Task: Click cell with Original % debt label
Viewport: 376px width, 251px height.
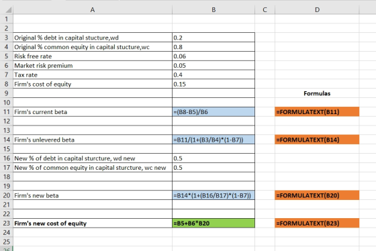Action: (93, 38)
